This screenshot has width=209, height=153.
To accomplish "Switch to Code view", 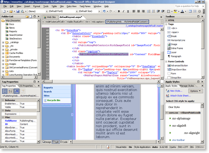I will [x=64, y=142].
